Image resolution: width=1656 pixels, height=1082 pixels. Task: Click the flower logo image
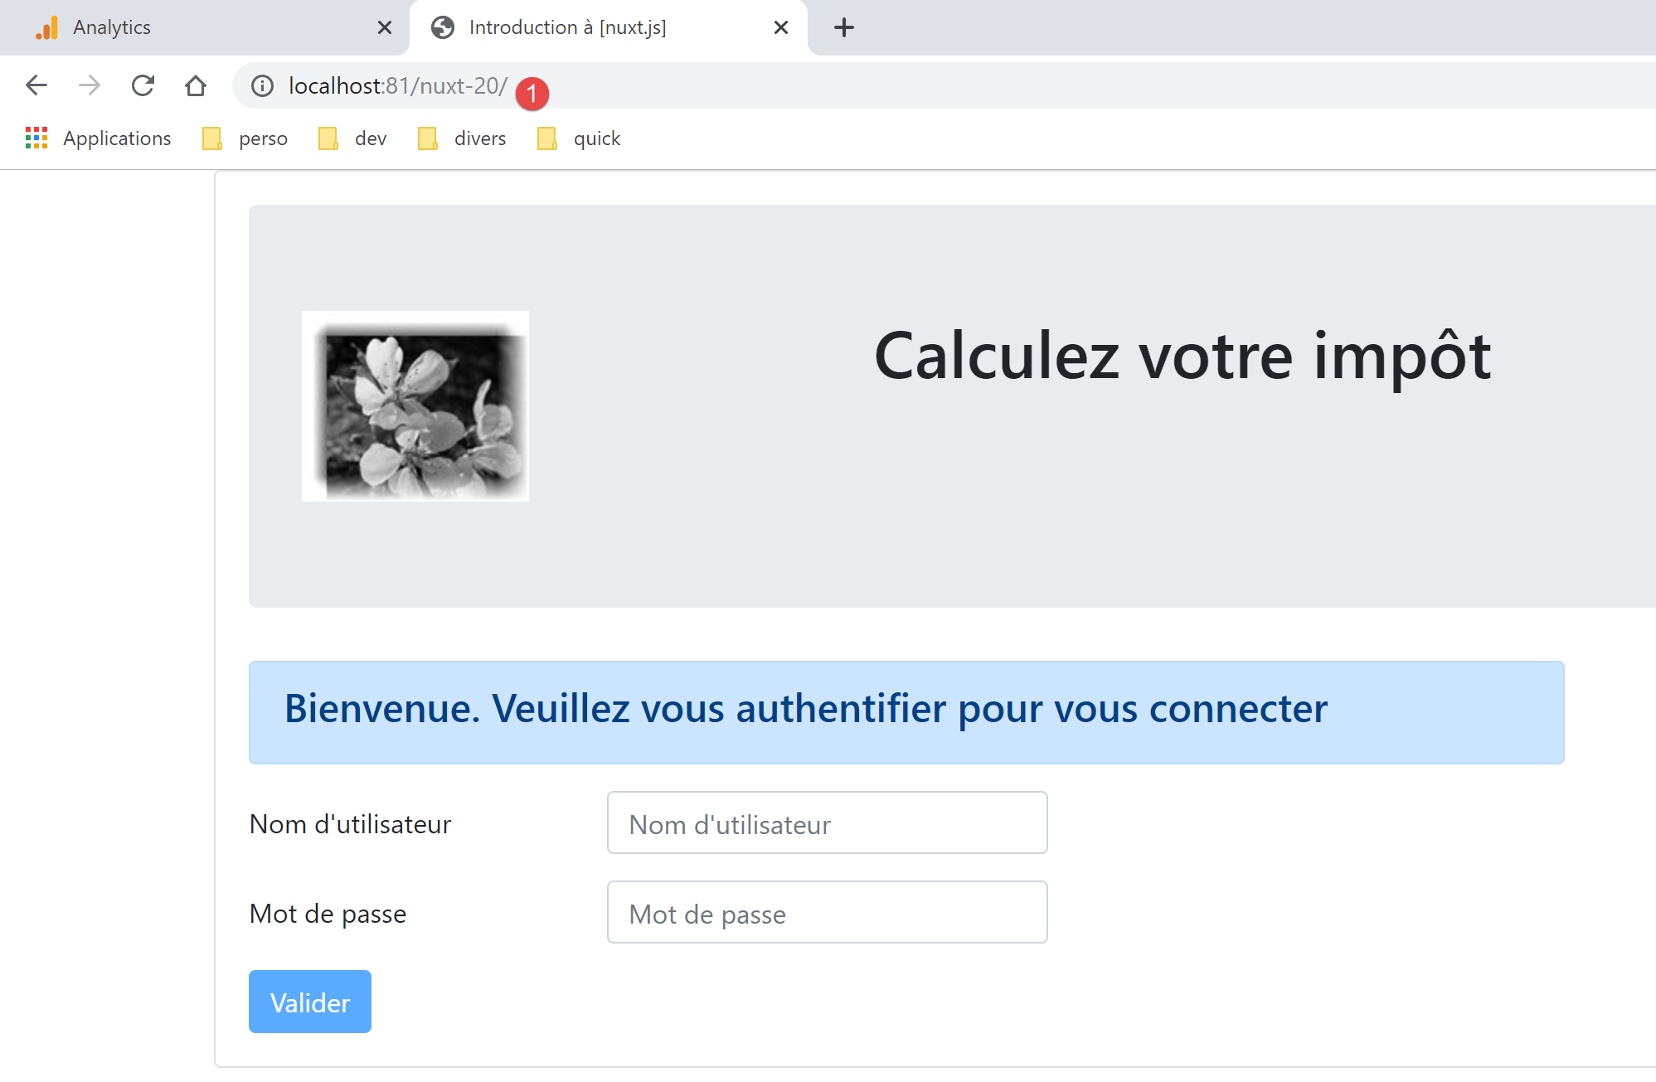pyautogui.click(x=415, y=406)
